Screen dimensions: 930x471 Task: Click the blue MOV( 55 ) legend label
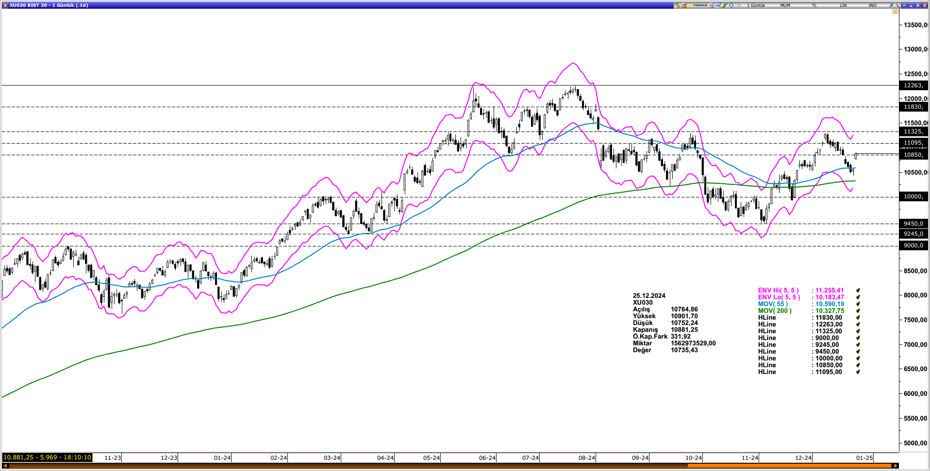pyautogui.click(x=773, y=304)
